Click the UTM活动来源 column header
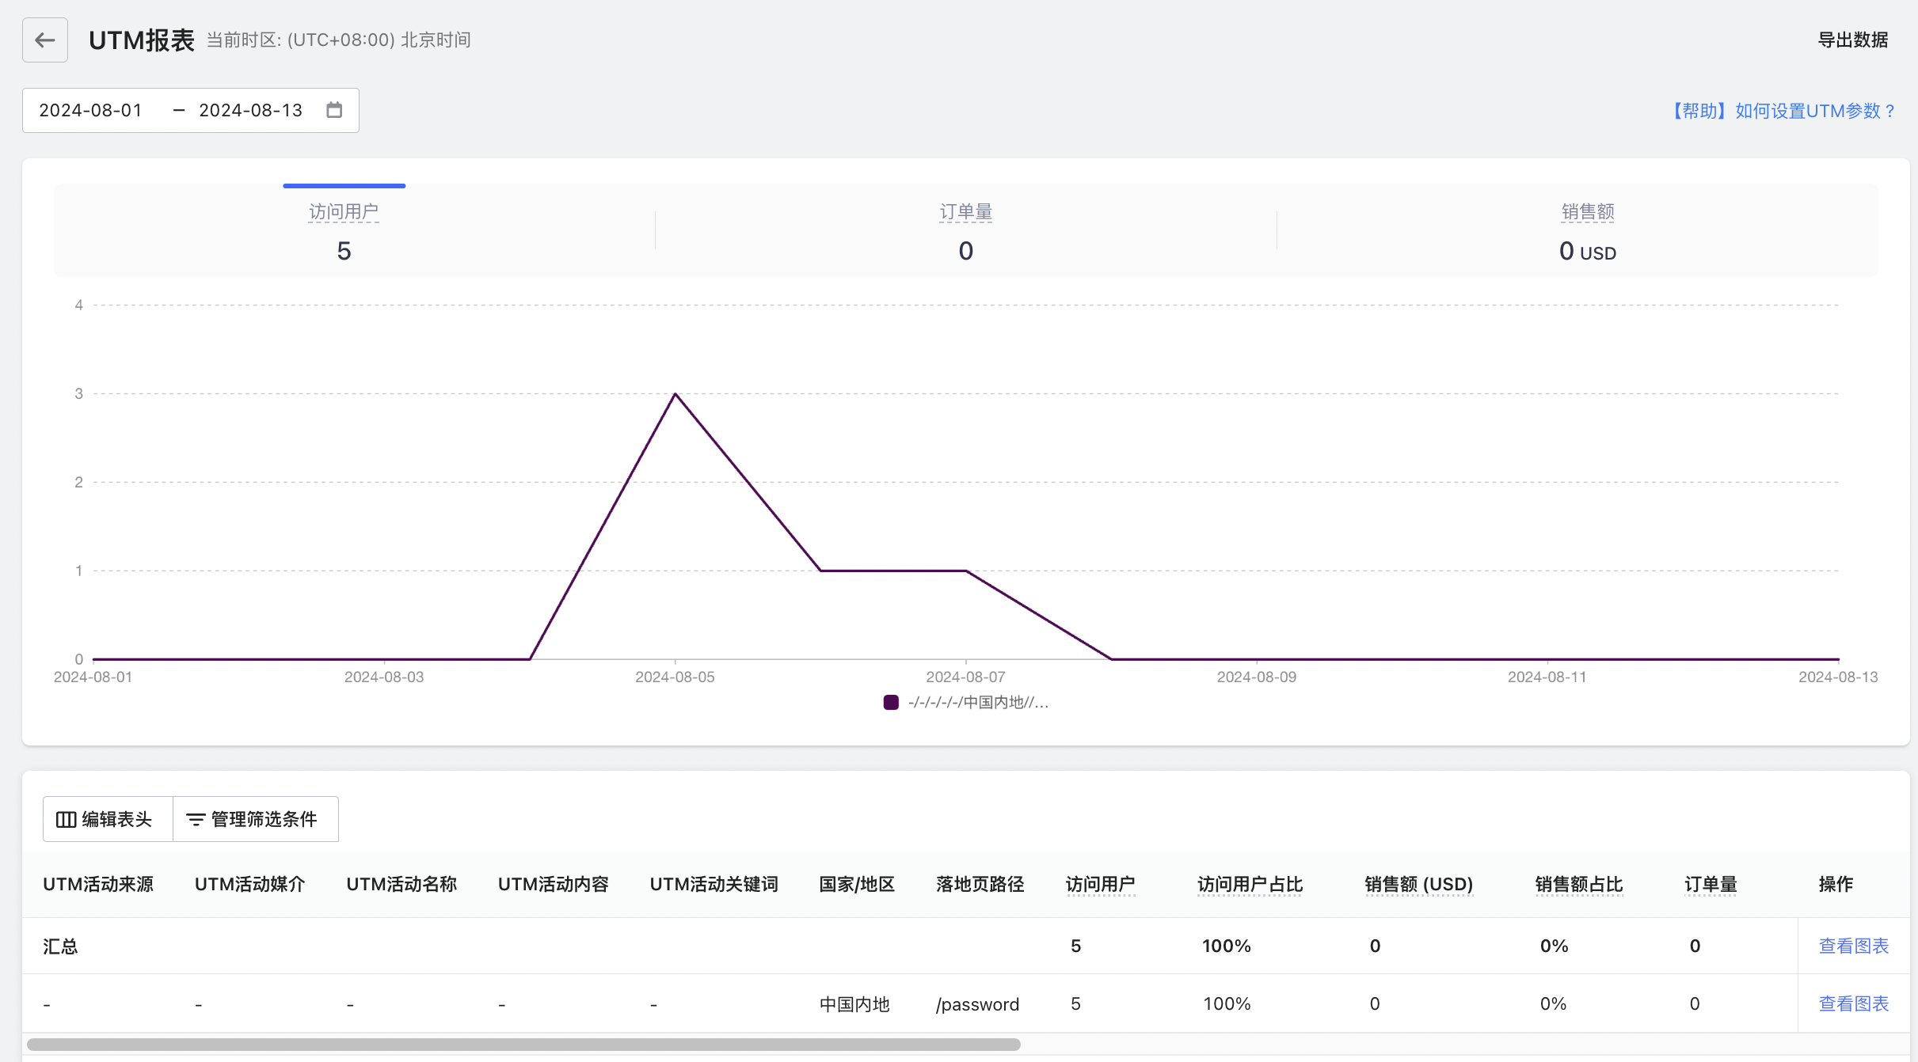Viewport: 1918px width, 1062px height. click(x=98, y=884)
